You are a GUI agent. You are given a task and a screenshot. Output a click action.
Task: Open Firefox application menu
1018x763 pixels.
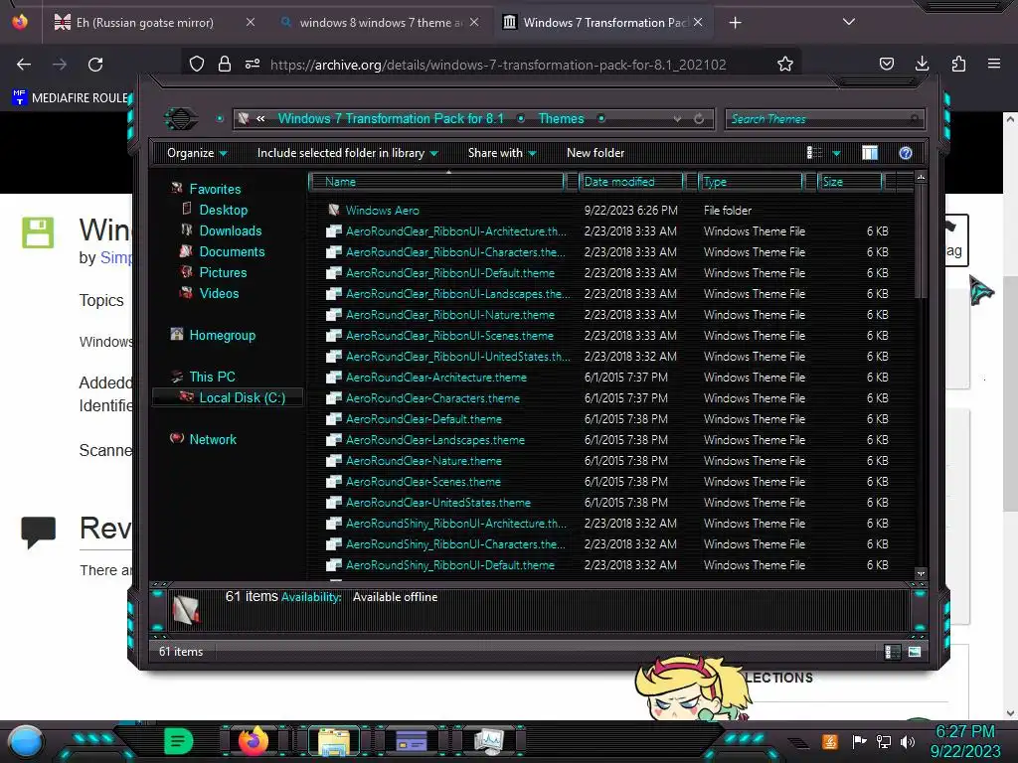tap(994, 64)
